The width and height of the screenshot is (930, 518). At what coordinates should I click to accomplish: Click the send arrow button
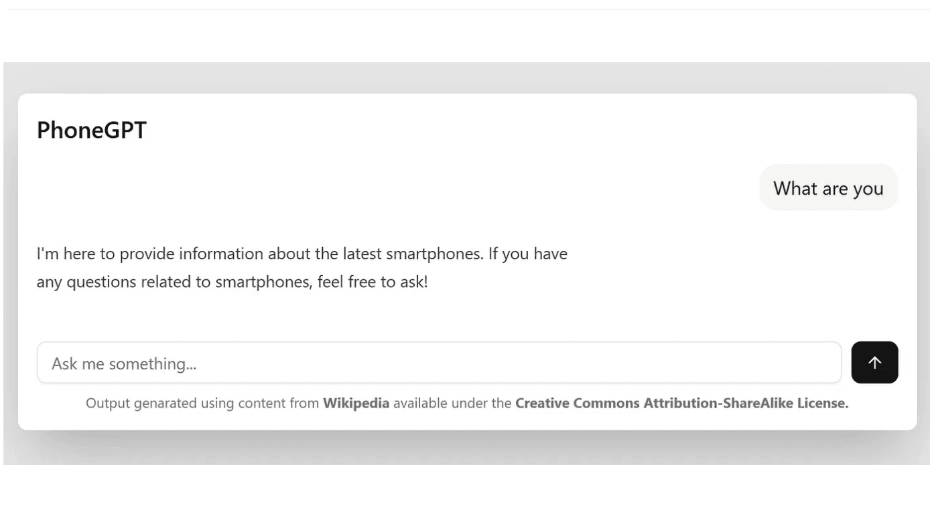click(874, 363)
